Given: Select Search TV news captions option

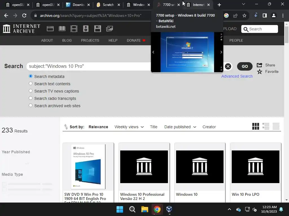Looking at the screenshot, I should (30, 91).
